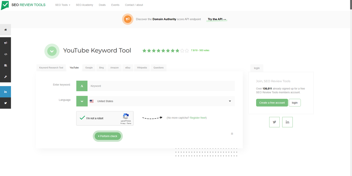Screen dimensions: 352x176
Task: Select the login tab above sidebar box
Action: point(257,68)
